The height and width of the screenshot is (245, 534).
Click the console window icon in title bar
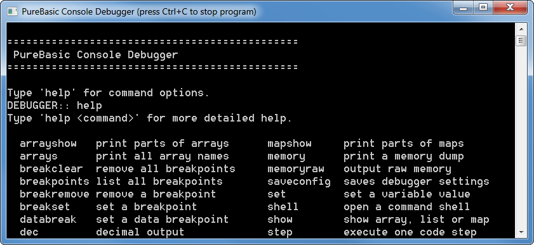point(13,11)
